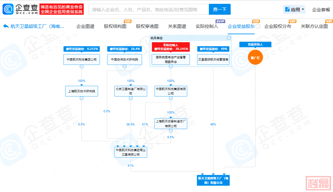Collapse node under 上海航天设备制造总厂有限公司

pos(171,131)
